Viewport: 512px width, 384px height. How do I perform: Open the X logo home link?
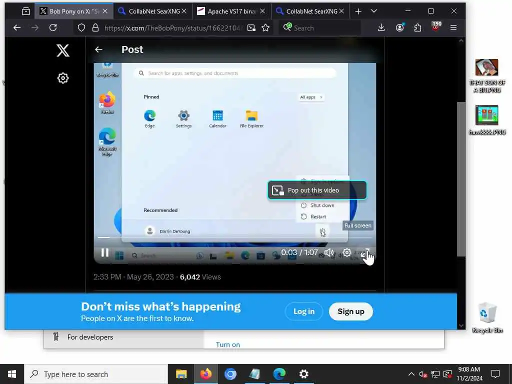[62, 50]
